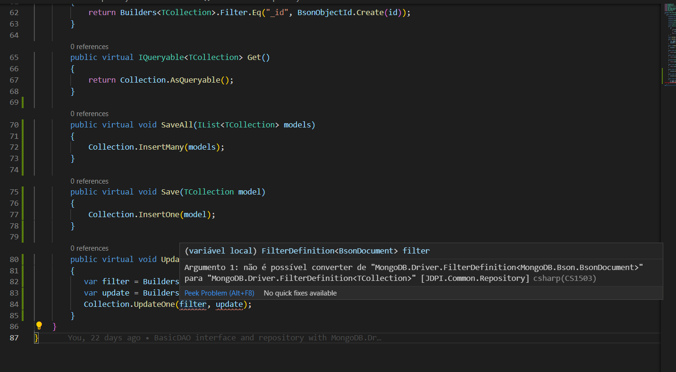676x372 pixels.
Task: Click 'Save' method name on line 75
Action: click(170, 192)
